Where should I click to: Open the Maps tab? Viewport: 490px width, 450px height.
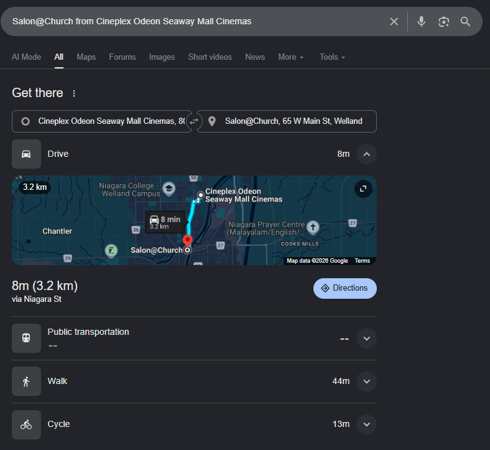[x=86, y=57]
